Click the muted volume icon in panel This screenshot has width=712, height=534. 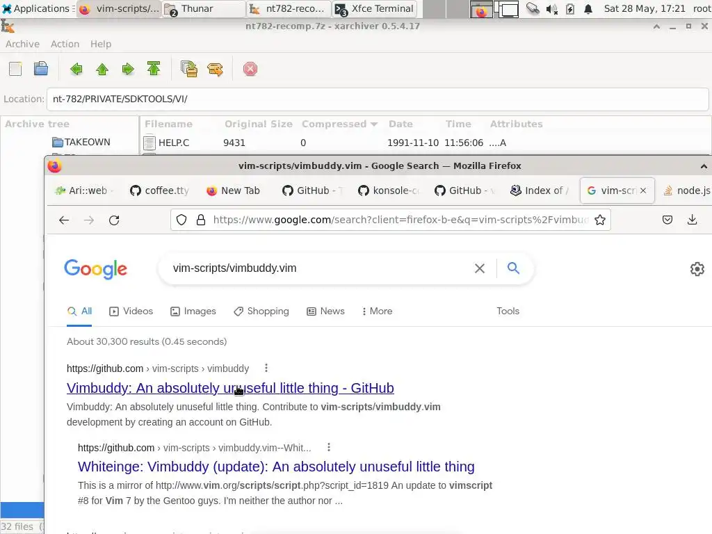(551, 9)
